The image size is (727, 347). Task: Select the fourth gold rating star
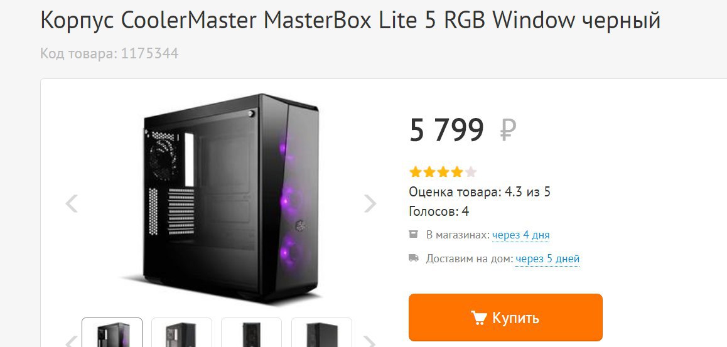pyautogui.click(x=456, y=173)
